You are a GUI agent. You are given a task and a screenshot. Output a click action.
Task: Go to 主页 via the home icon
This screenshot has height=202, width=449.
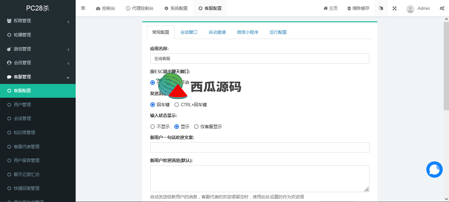[x=331, y=8]
